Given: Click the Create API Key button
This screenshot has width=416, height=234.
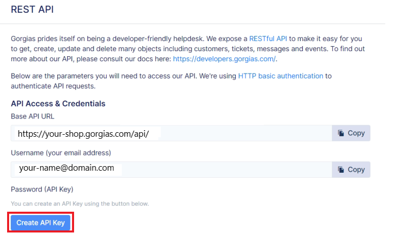Looking at the screenshot, I should pos(41,223).
